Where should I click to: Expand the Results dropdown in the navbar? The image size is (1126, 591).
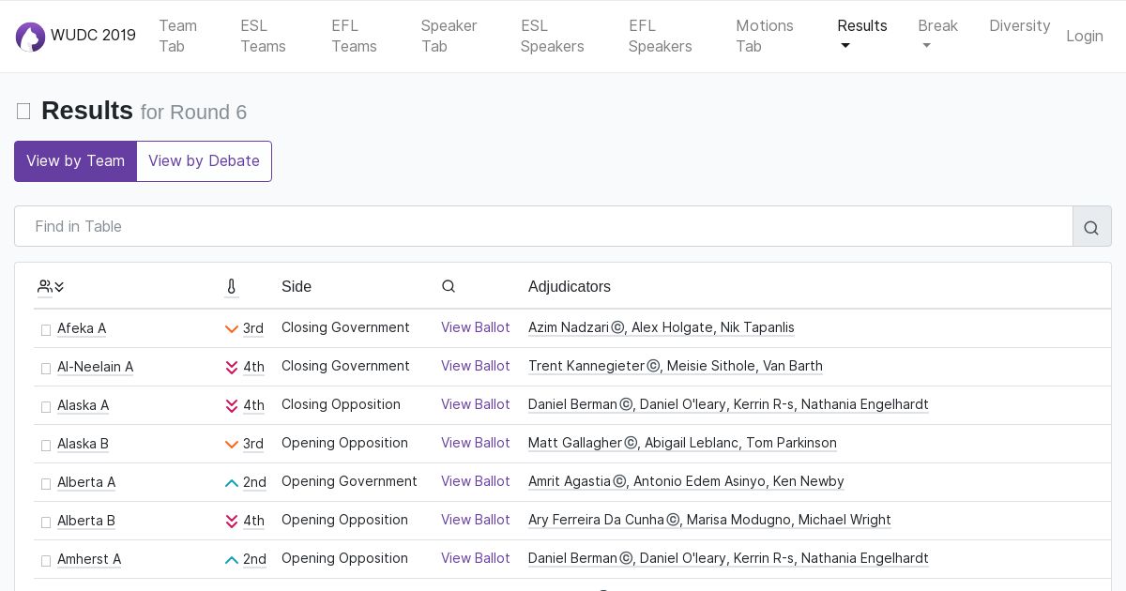coord(861,36)
